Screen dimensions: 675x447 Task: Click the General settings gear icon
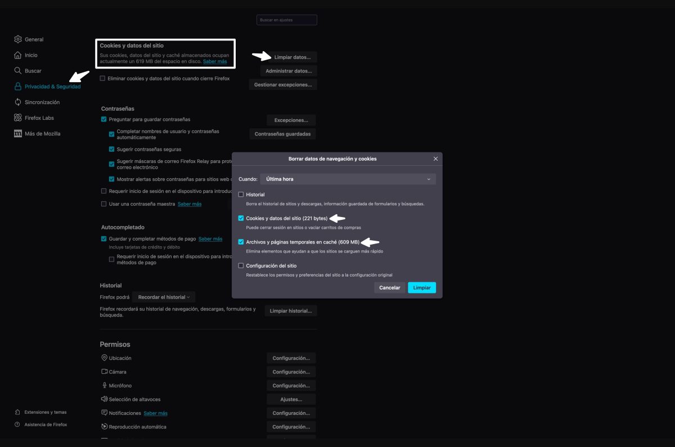(x=17, y=39)
